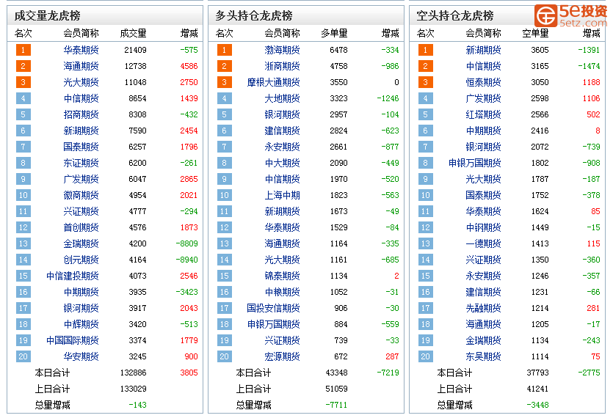Click the 成交量 column header
This screenshot has height=418, width=613.
[x=134, y=33]
